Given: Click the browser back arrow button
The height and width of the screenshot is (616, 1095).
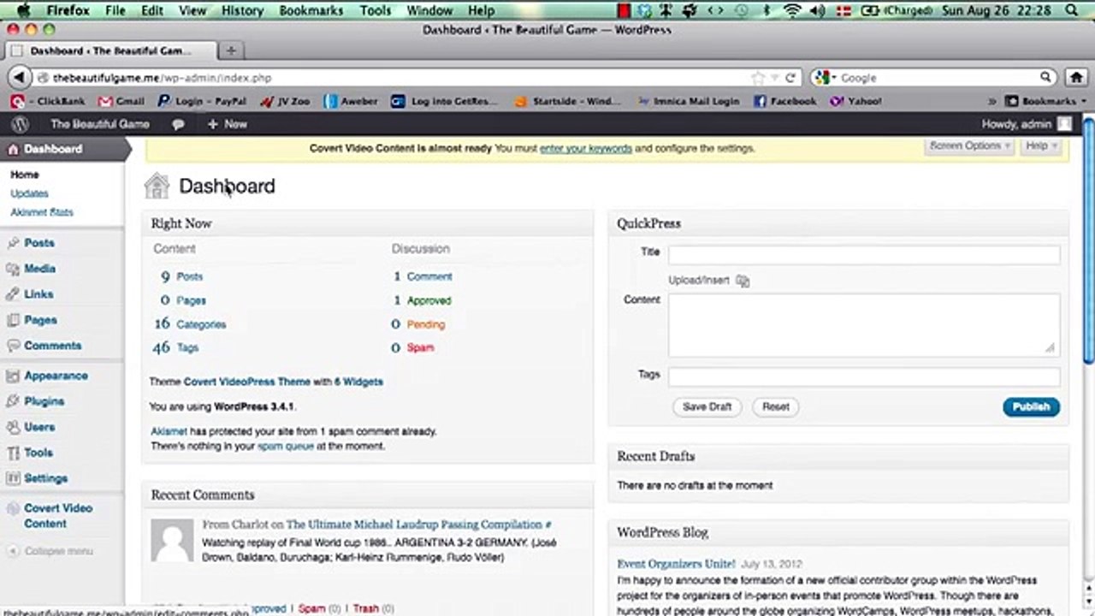Looking at the screenshot, I should click(19, 77).
